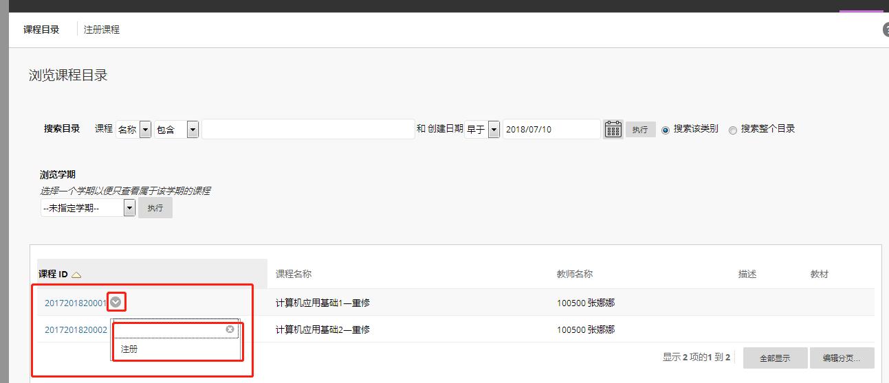
Task: Click the 2018/07/10 date input field
Action: click(551, 129)
